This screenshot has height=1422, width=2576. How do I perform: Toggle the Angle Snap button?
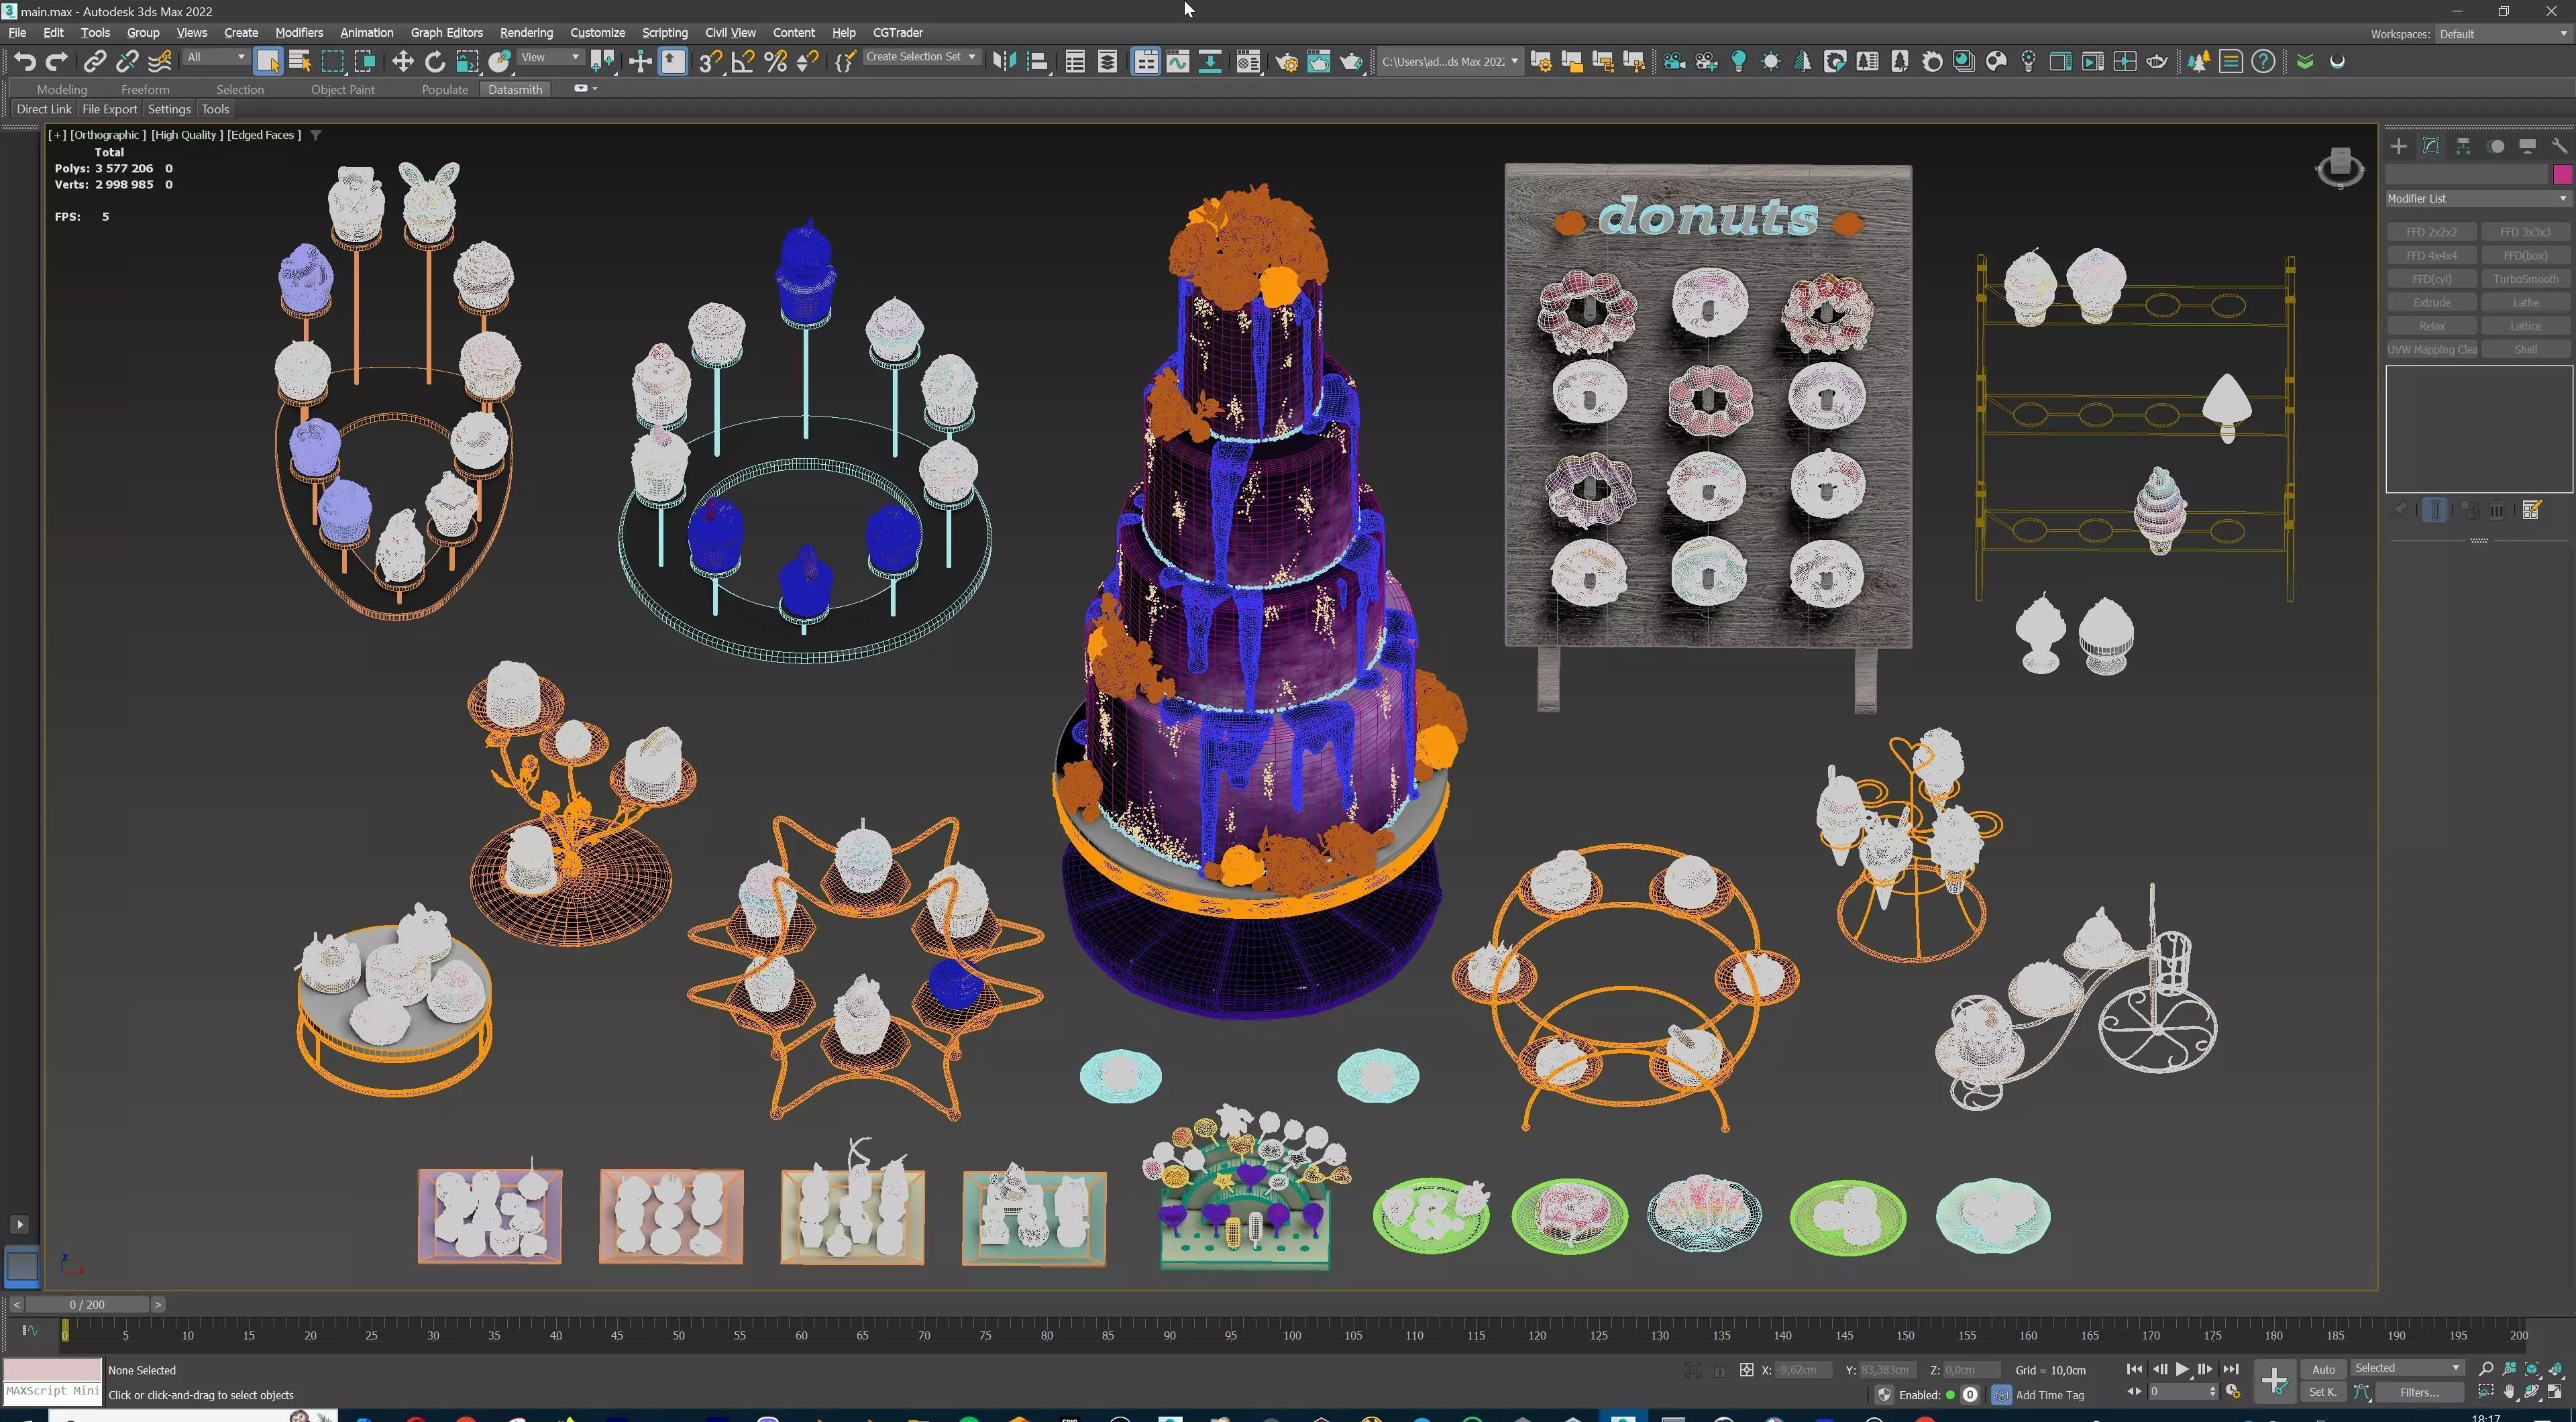coord(742,62)
